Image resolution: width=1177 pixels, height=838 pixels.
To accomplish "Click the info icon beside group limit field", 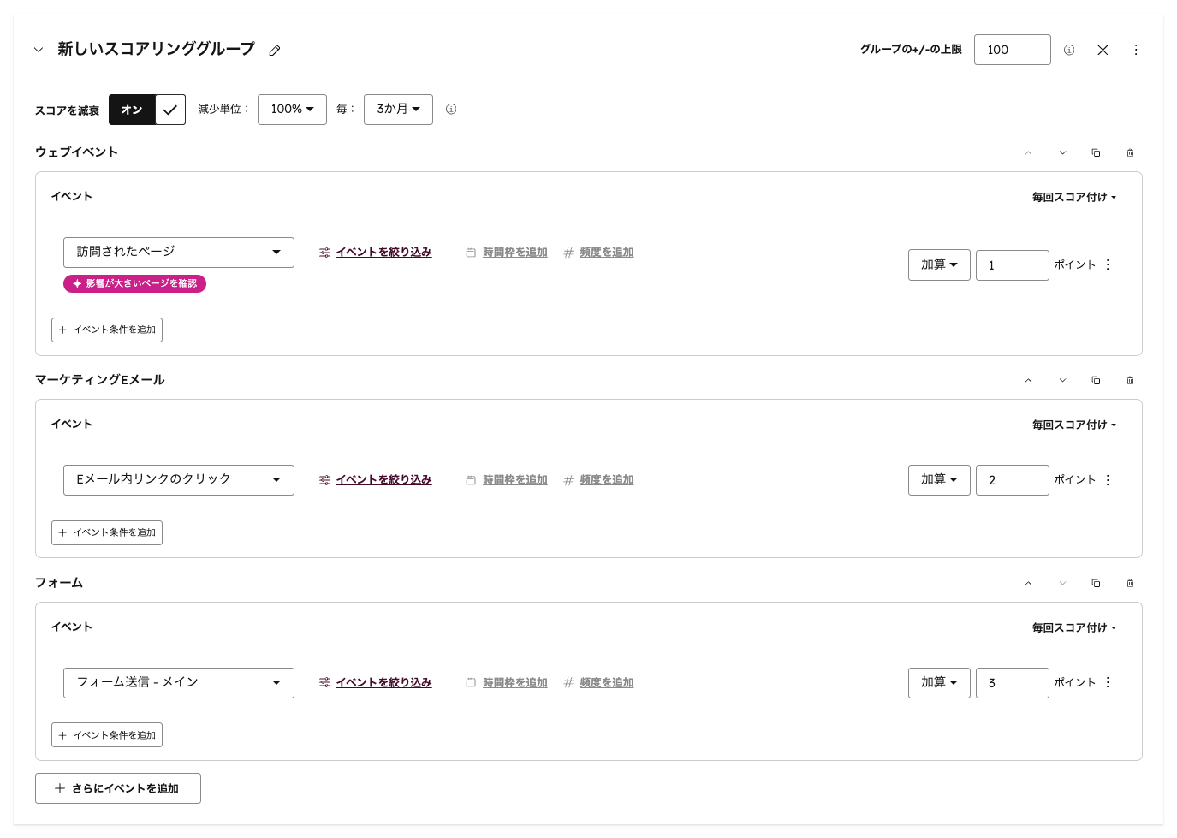I will click(x=1069, y=50).
